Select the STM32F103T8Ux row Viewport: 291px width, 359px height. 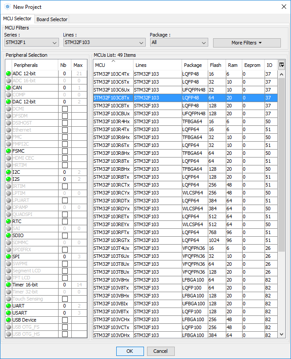tap(185, 264)
